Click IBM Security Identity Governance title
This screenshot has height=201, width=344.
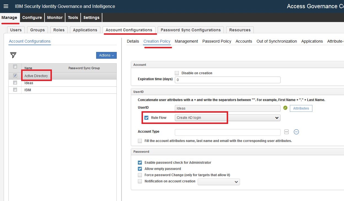(x=65, y=6)
